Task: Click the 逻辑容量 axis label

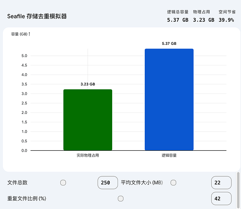Action: [169, 155]
